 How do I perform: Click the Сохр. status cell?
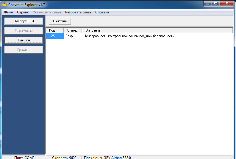click(73, 36)
